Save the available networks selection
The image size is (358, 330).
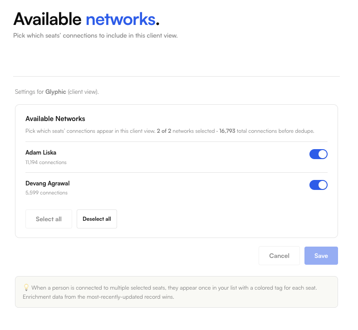(321, 256)
